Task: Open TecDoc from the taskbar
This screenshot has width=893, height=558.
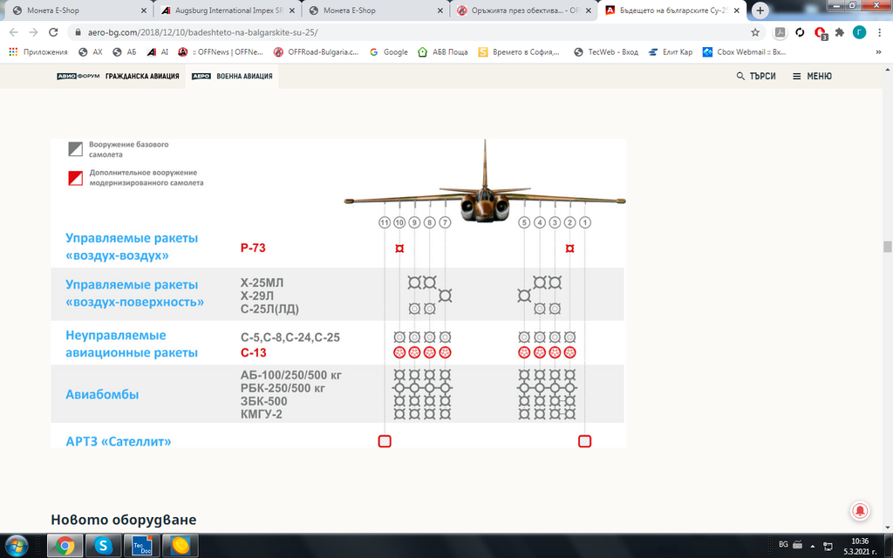Action: [x=142, y=546]
